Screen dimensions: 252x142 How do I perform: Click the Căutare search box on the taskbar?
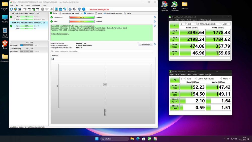click(114, 139)
